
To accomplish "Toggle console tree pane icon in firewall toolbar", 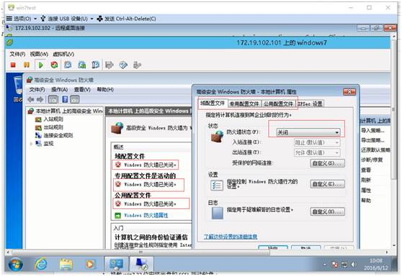I will pyautogui.click(x=53, y=99).
